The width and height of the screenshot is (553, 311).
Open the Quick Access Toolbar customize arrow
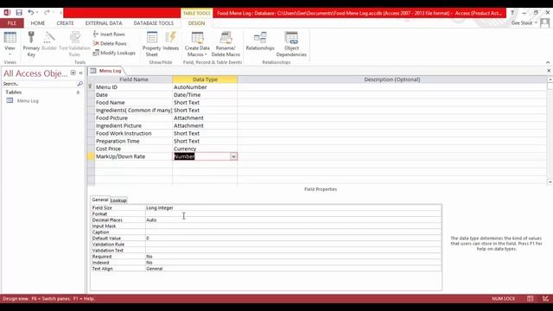(x=60, y=13)
